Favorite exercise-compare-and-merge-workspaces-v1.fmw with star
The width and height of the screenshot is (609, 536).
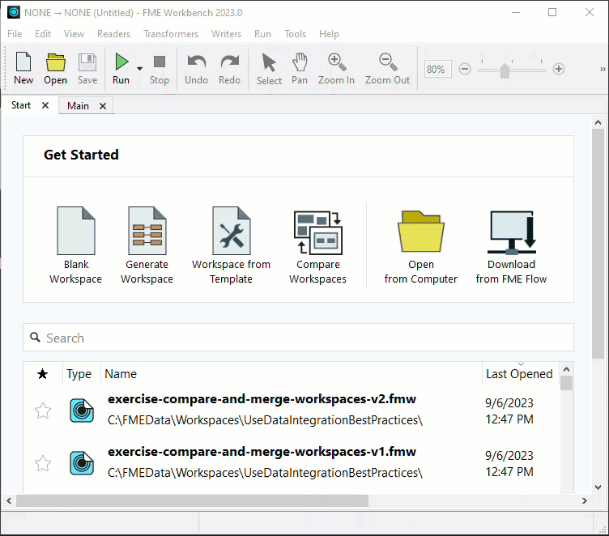(43, 463)
